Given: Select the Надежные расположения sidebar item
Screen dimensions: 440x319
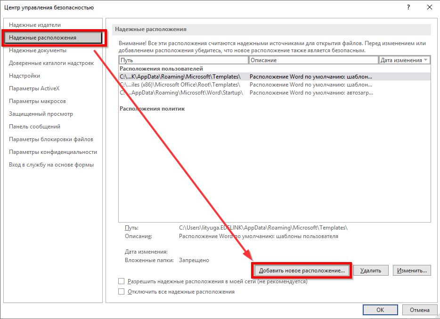Looking at the screenshot, I should (42, 38).
